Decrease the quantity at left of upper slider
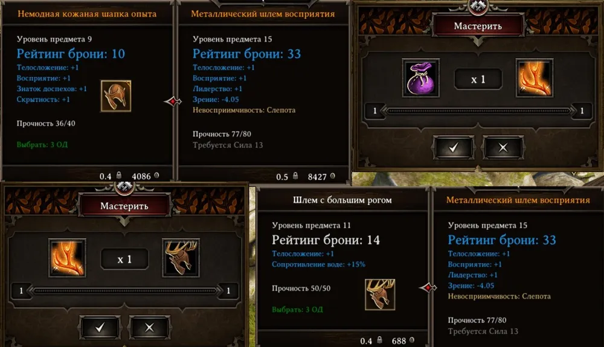Viewport: 604px width, 347px height. pos(375,111)
